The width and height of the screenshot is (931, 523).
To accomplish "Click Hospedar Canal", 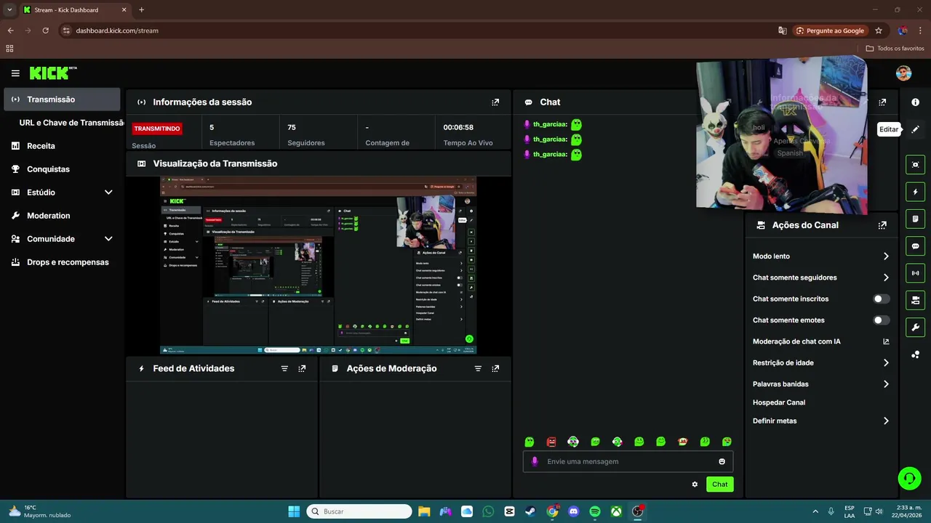I will tap(779, 402).
